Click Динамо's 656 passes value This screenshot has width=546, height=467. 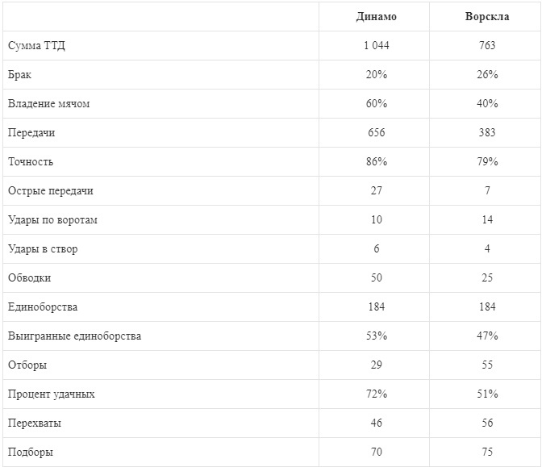point(376,133)
